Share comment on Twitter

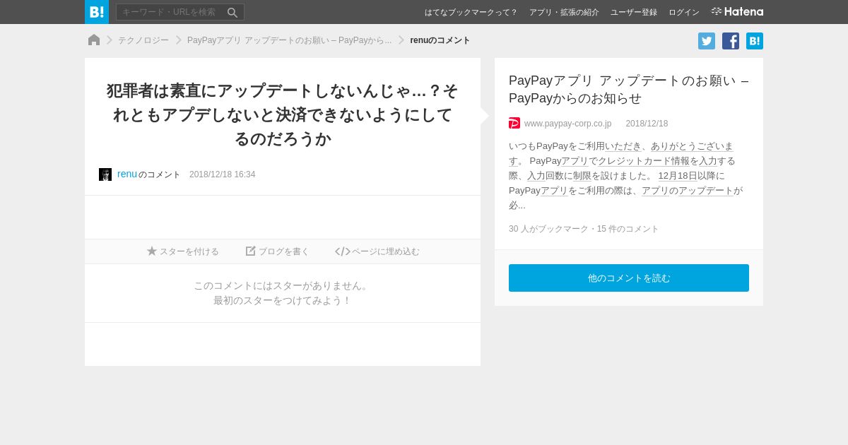point(707,41)
